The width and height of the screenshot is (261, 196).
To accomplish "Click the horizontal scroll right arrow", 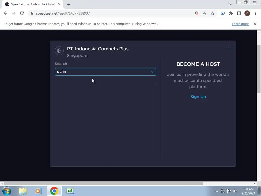I will pyautogui.click(x=255, y=183).
